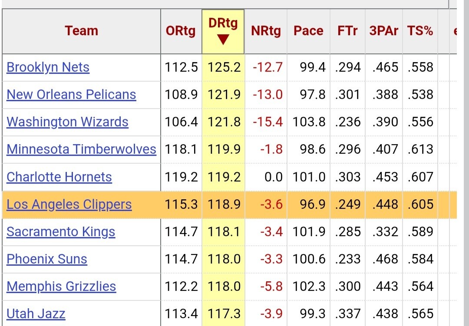Click Brooklyn Nets NRtg value -12.7
Image resolution: width=469 pixels, height=326 pixels.
[x=267, y=68]
